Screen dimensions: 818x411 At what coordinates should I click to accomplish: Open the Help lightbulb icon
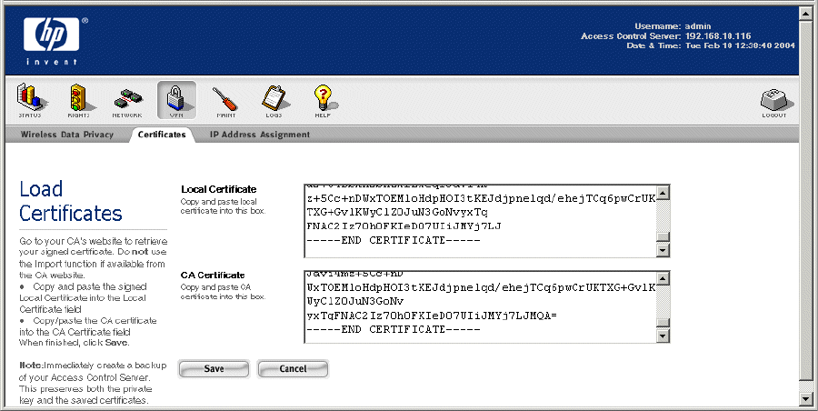[x=323, y=99]
